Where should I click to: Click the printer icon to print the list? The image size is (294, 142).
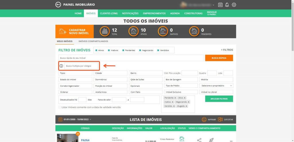[204, 120]
